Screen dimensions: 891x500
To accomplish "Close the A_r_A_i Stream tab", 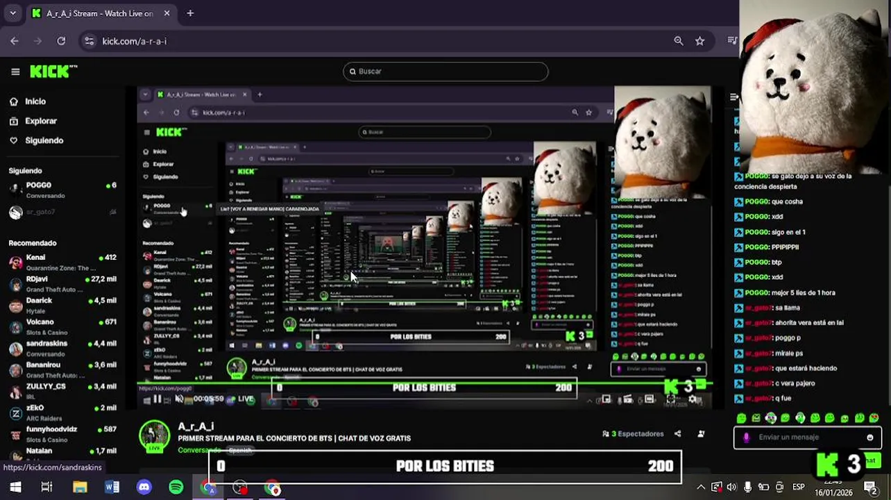I will [x=167, y=13].
